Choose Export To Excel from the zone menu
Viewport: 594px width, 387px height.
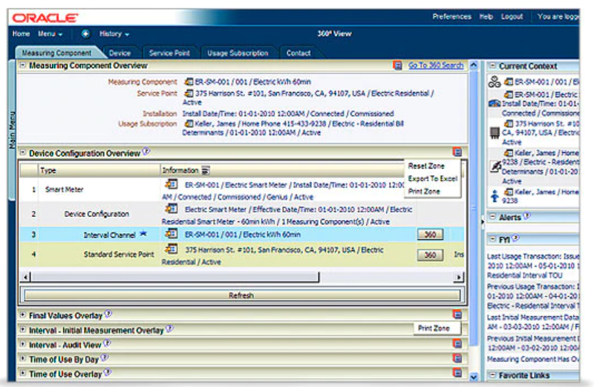click(x=433, y=178)
